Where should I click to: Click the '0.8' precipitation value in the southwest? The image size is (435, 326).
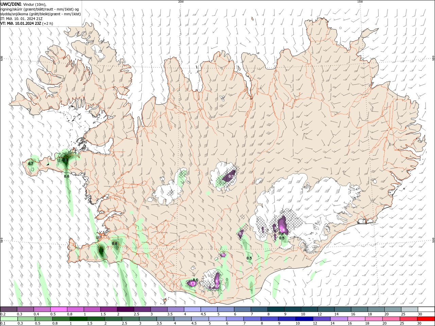coord(115,243)
